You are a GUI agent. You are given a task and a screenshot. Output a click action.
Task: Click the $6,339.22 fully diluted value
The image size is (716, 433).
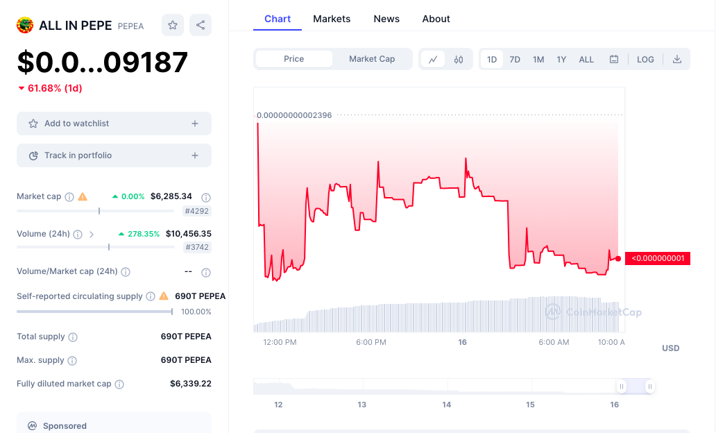(x=190, y=384)
